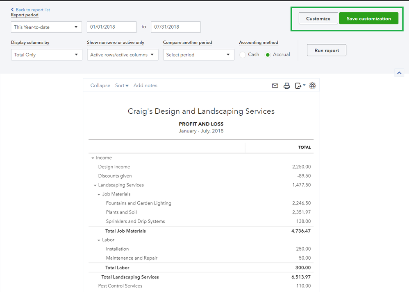Collapse the Job Materials section
The height and width of the screenshot is (292, 409).
[98, 194]
